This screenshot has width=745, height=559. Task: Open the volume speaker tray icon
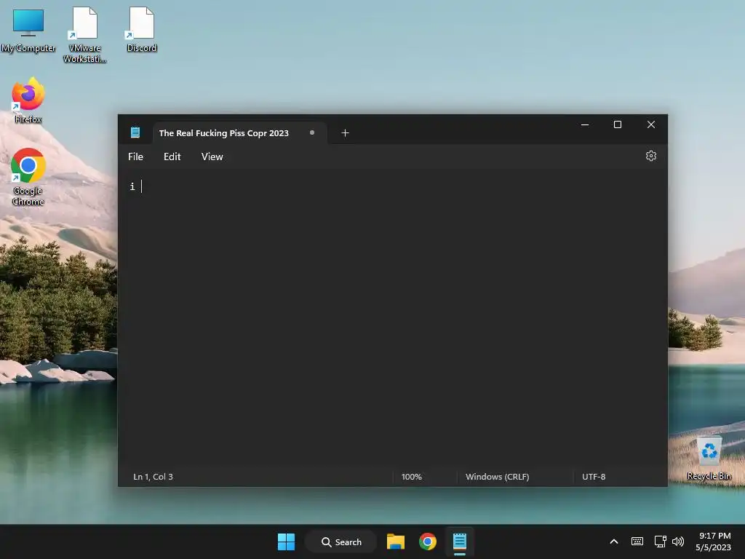pos(678,542)
